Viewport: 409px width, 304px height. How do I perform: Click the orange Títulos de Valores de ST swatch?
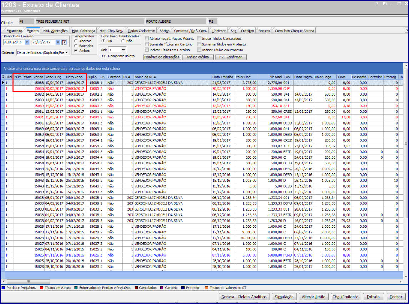click(206, 288)
